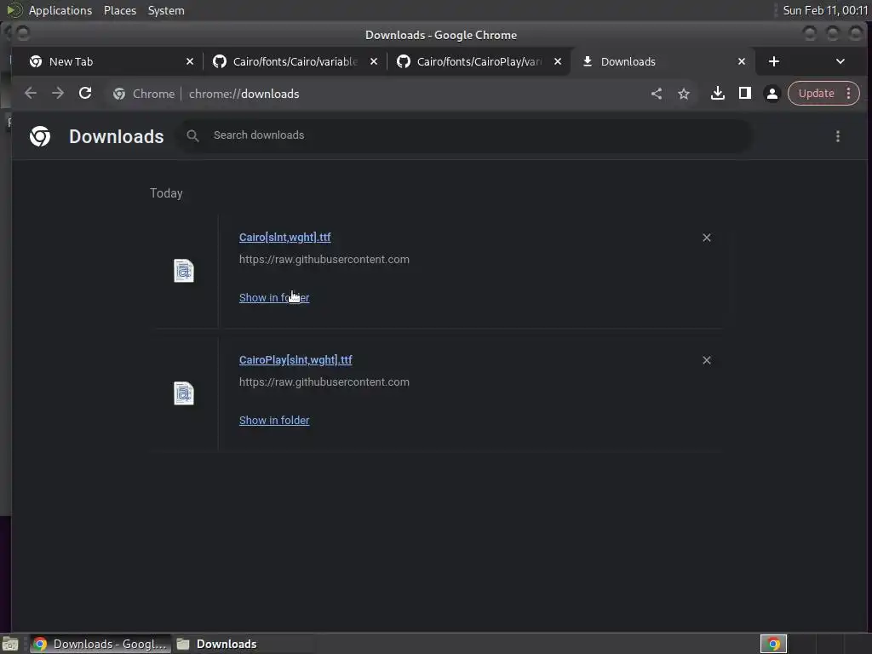Select the Chrome window in the taskbar
872x654 pixels.
(x=100, y=644)
